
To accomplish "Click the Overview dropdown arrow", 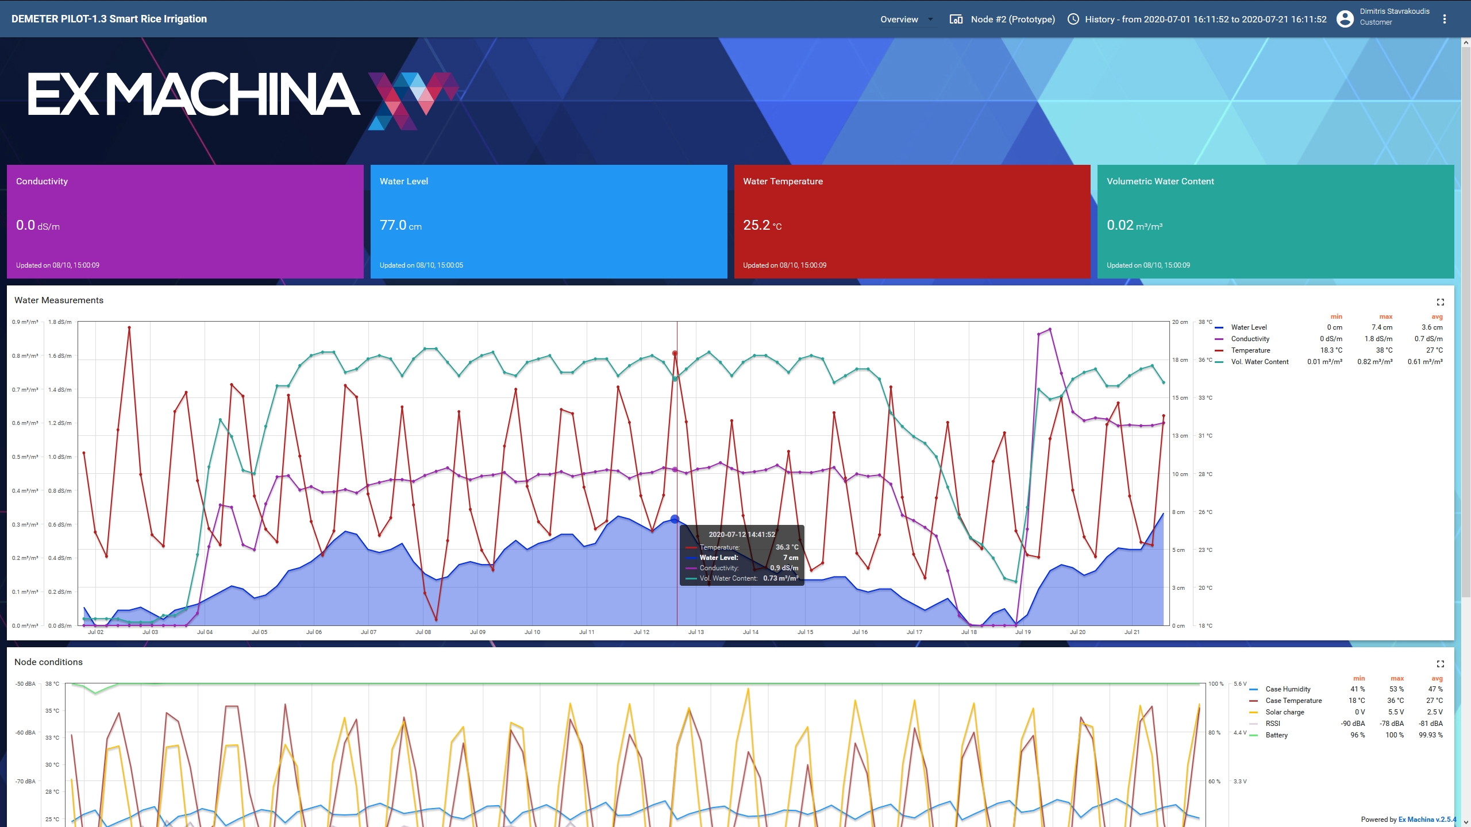I will 930,19.
